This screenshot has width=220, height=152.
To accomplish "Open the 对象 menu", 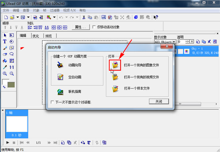I will pyautogui.click(x=36, y=10).
